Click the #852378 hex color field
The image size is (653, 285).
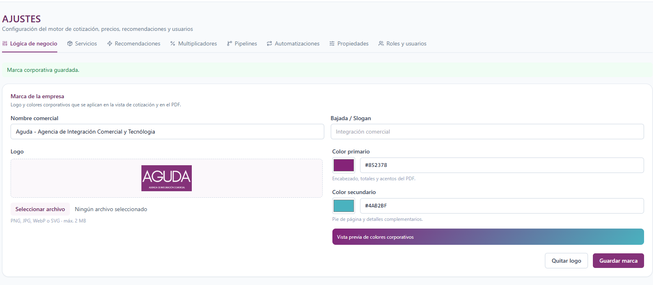502,165
